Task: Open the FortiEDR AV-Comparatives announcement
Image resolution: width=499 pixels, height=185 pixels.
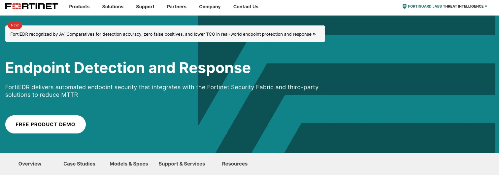Action: click(165, 34)
